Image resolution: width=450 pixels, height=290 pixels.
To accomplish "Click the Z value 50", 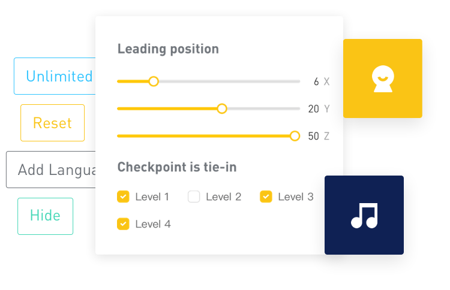I will tap(313, 136).
